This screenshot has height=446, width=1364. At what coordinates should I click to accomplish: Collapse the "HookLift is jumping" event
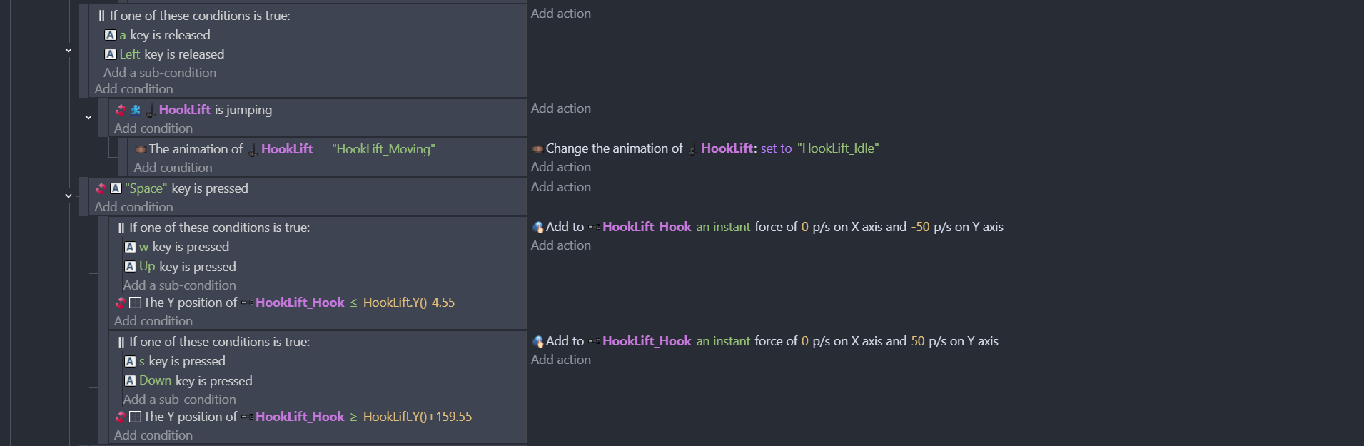click(x=89, y=118)
